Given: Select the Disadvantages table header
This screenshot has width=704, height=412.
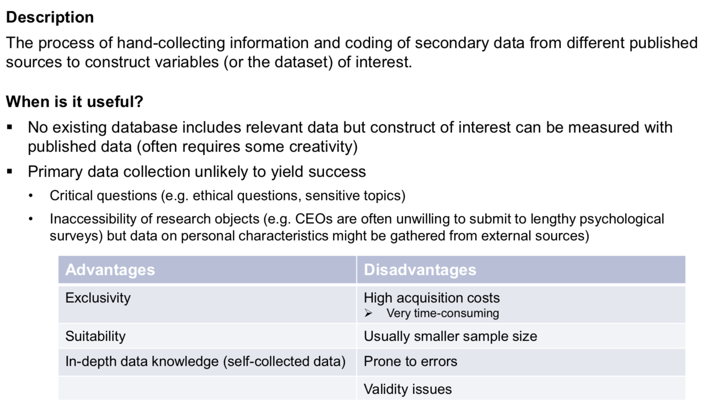Looking at the screenshot, I should [x=420, y=270].
